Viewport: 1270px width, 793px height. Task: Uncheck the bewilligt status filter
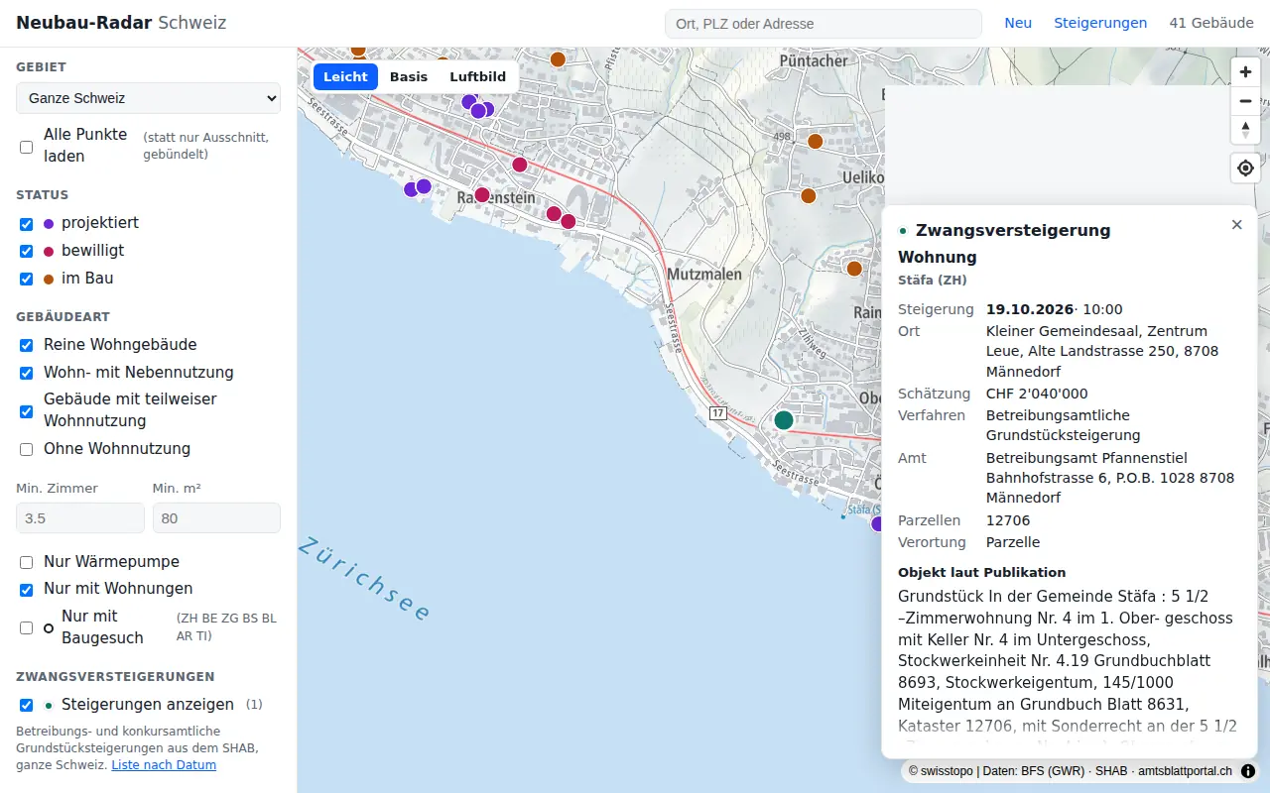pos(26,252)
